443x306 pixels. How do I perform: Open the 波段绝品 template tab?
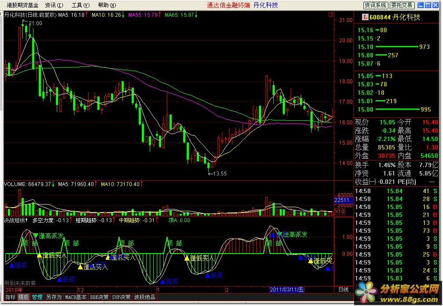pyautogui.click(x=144, y=297)
